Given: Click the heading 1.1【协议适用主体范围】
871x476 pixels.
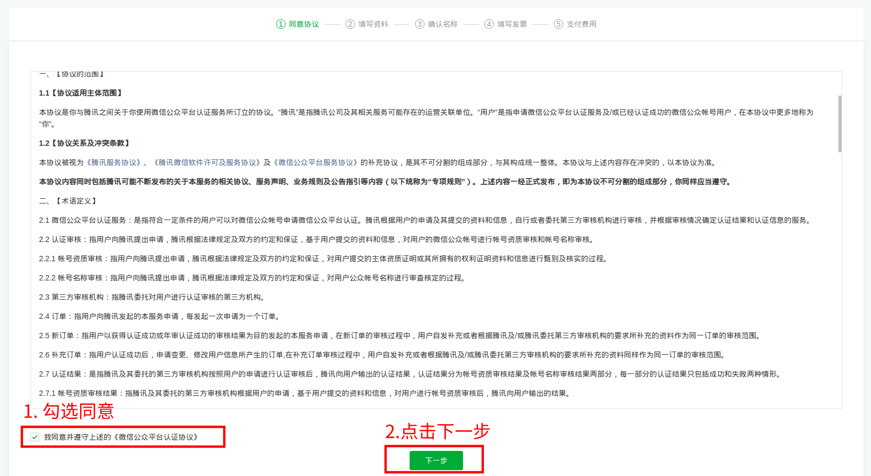Looking at the screenshot, I should (x=82, y=93).
